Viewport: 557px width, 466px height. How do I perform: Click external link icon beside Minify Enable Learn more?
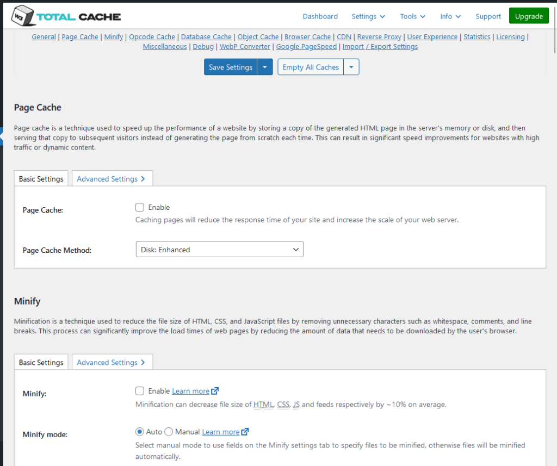[215, 391]
